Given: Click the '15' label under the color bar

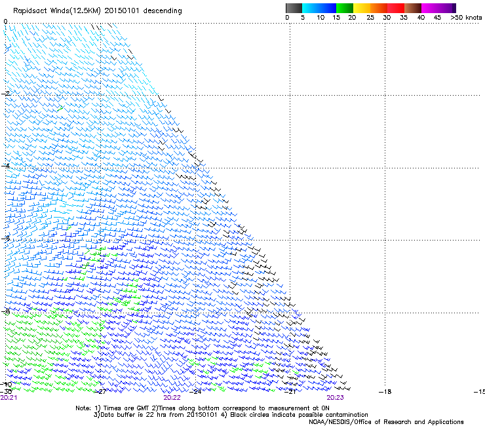Looking at the screenshot, I should (x=336, y=17).
